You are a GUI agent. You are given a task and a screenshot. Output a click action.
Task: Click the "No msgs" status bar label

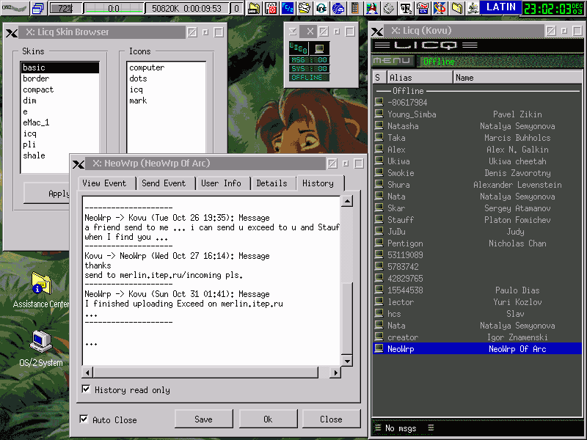pyautogui.click(x=401, y=428)
